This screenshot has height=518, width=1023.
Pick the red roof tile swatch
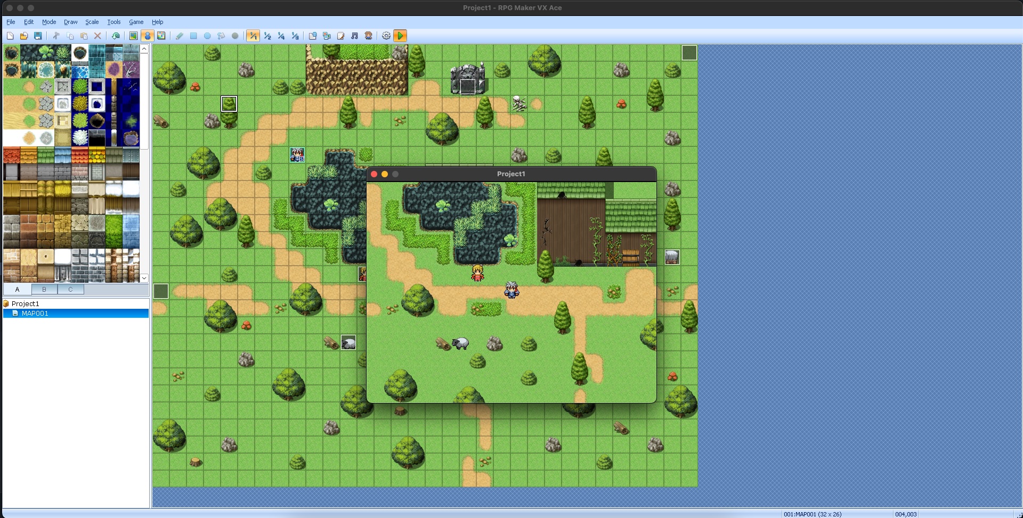[x=12, y=155]
